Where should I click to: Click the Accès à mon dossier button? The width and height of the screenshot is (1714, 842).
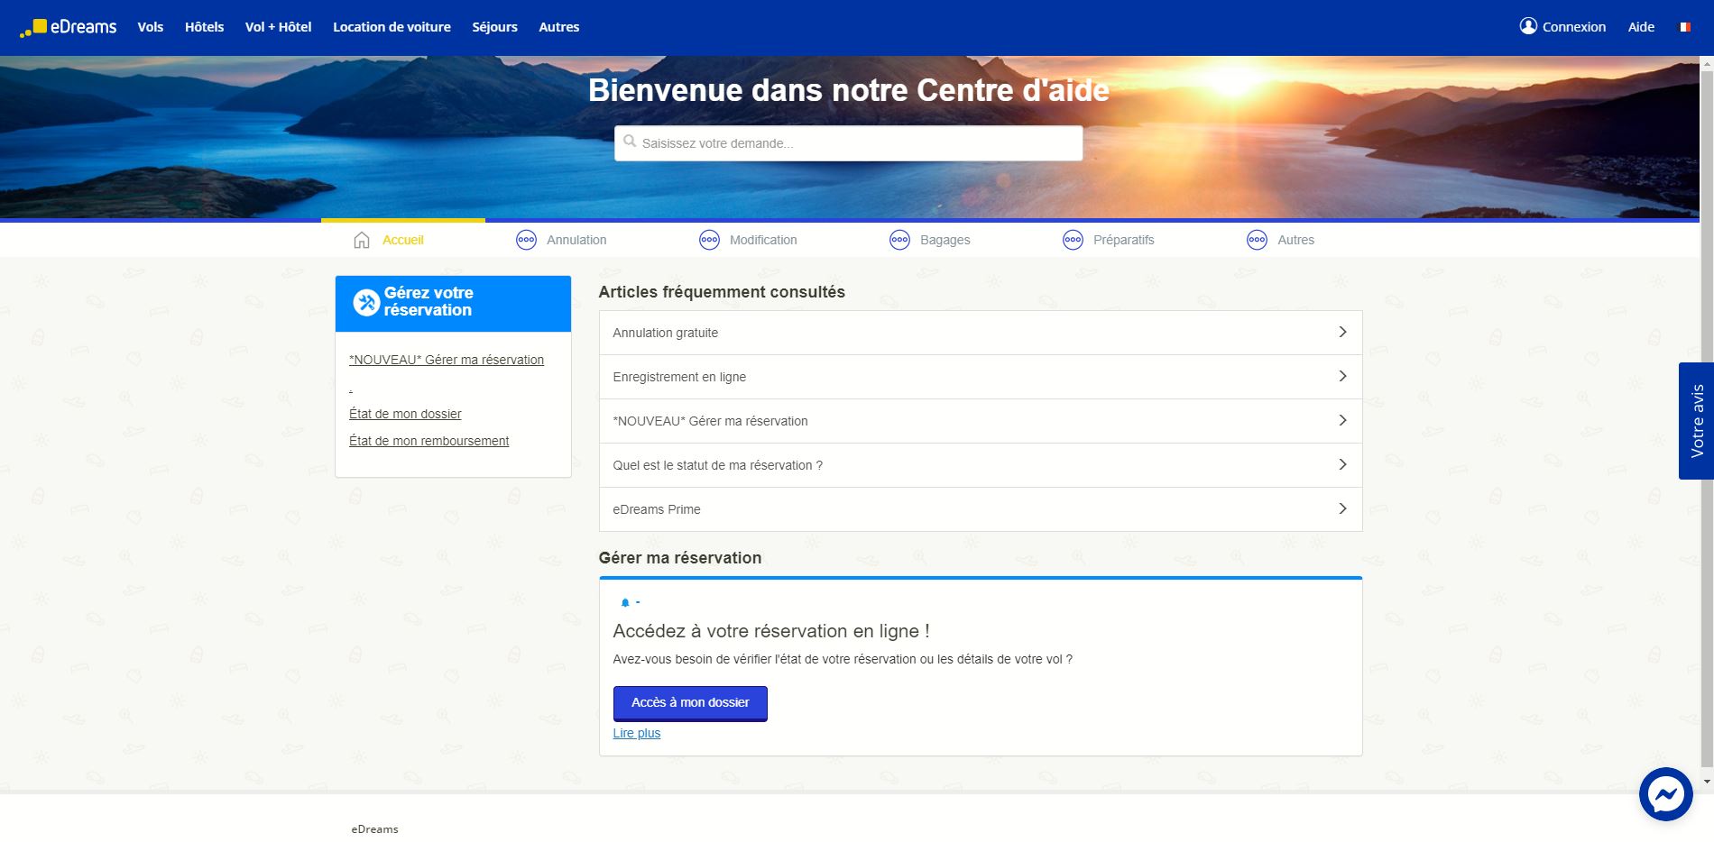click(690, 703)
